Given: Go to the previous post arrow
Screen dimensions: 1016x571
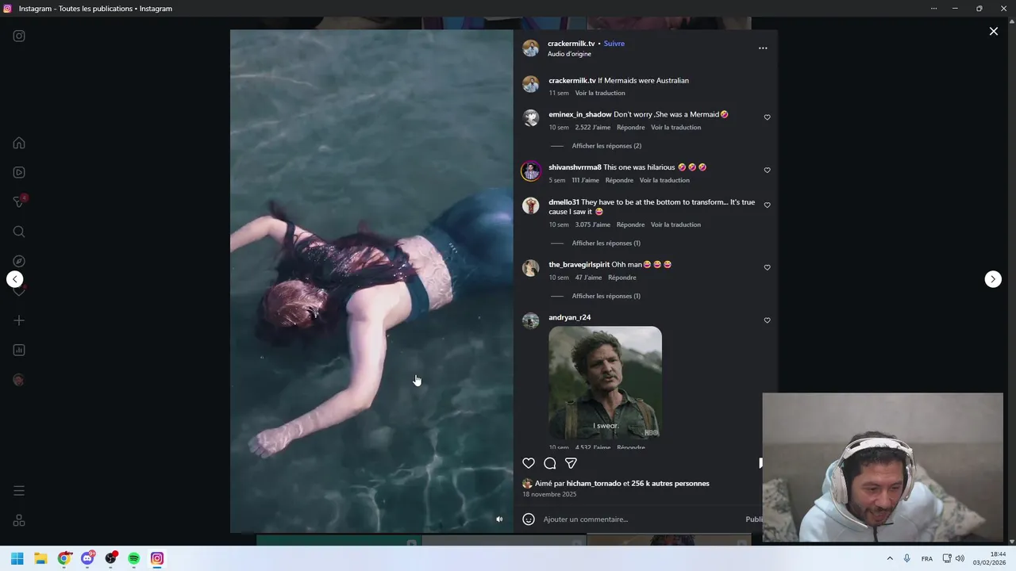Looking at the screenshot, I should [15, 279].
